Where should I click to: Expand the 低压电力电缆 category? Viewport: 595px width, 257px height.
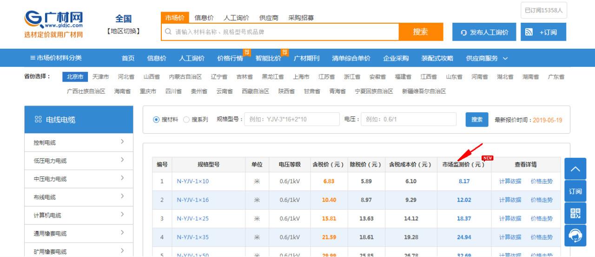point(79,161)
